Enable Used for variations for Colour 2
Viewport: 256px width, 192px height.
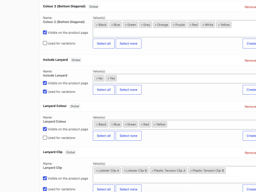point(45,43)
